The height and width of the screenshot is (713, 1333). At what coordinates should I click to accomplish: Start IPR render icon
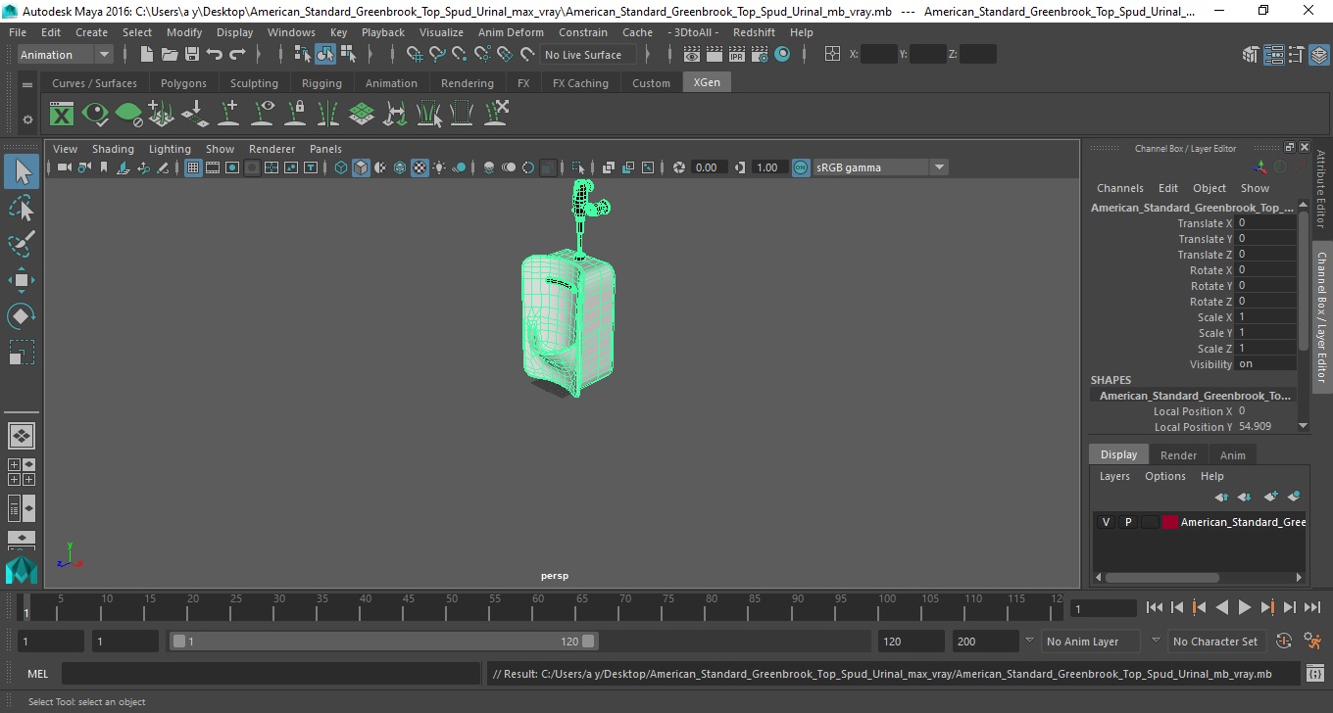point(737,55)
